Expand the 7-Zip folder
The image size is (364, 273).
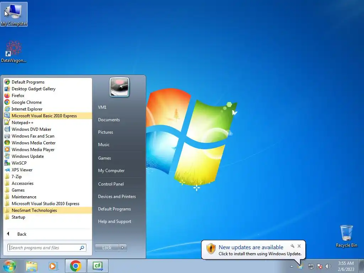point(48,176)
